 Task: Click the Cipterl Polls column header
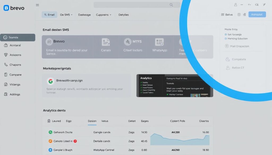177,121
